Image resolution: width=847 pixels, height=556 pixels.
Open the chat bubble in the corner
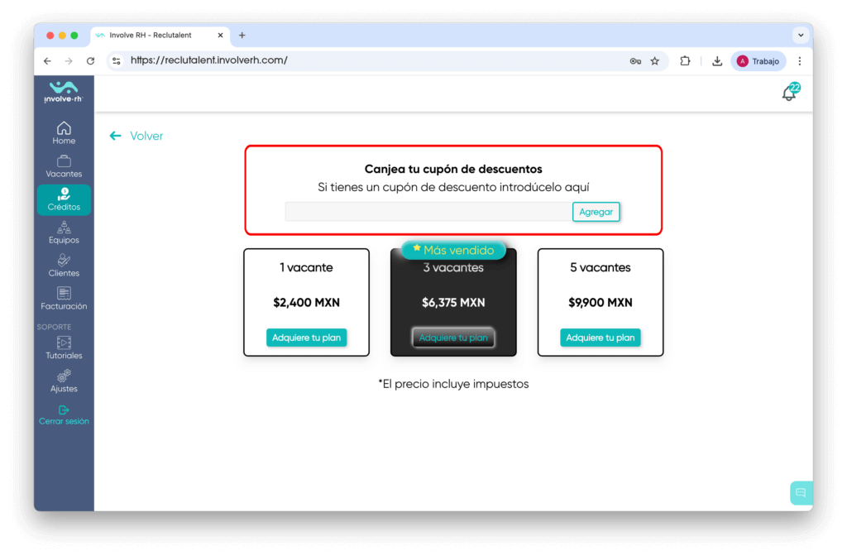pyautogui.click(x=800, y=492)
